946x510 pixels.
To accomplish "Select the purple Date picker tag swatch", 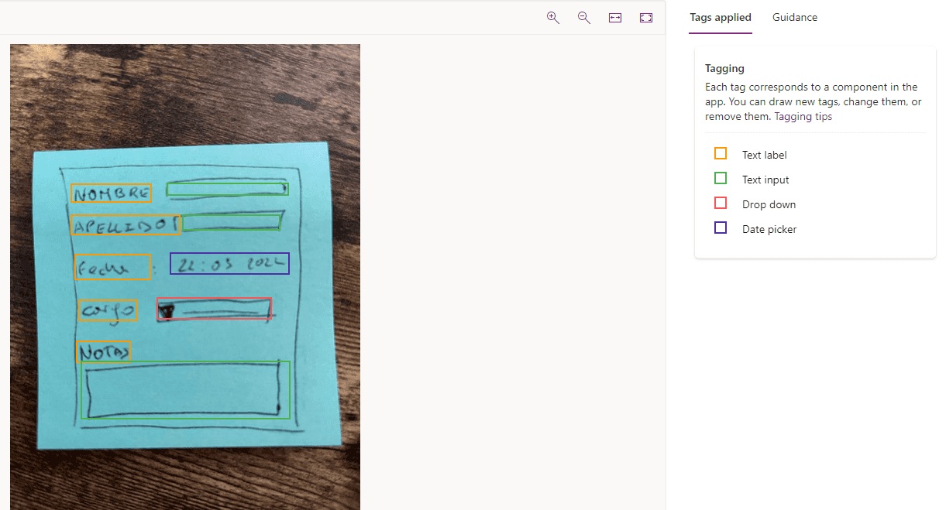I will (721, 228).
